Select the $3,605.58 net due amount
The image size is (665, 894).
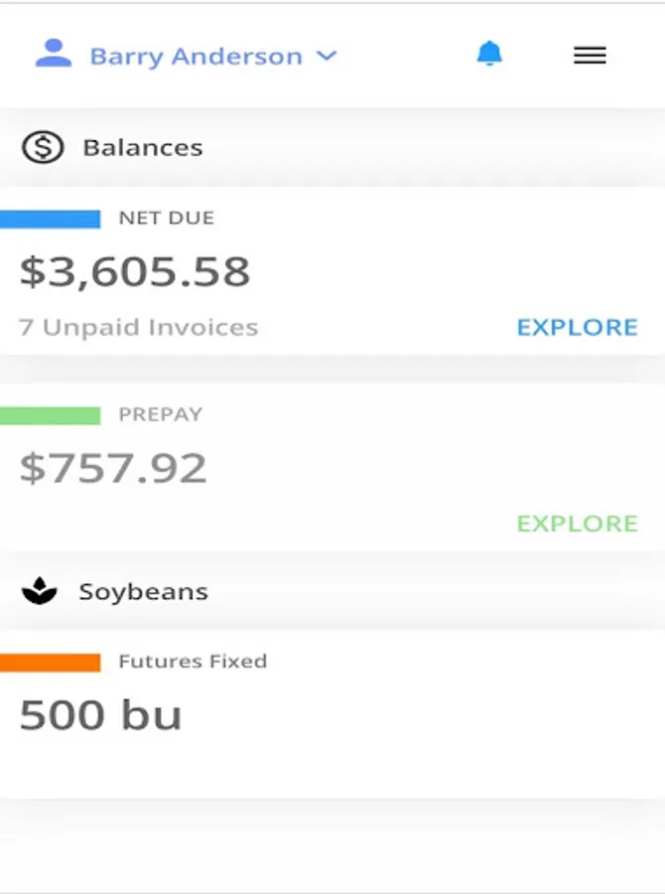coord(135,272)
